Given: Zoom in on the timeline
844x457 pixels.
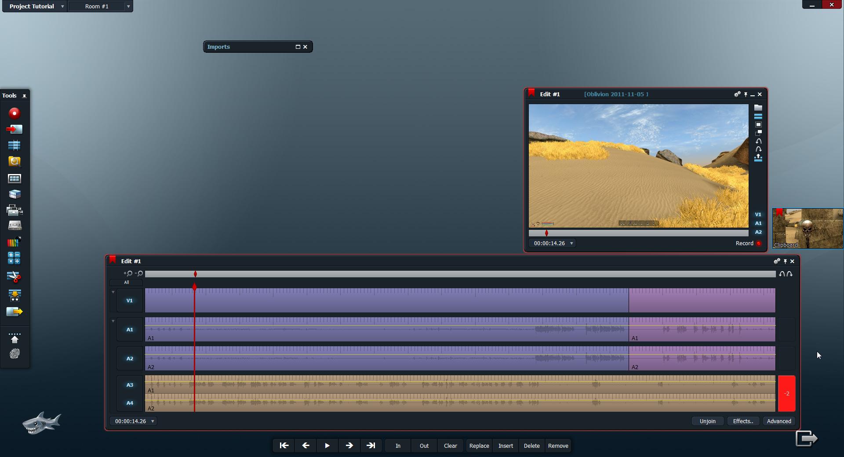Looking at the screenshot, I should click(x=128, y=273).
